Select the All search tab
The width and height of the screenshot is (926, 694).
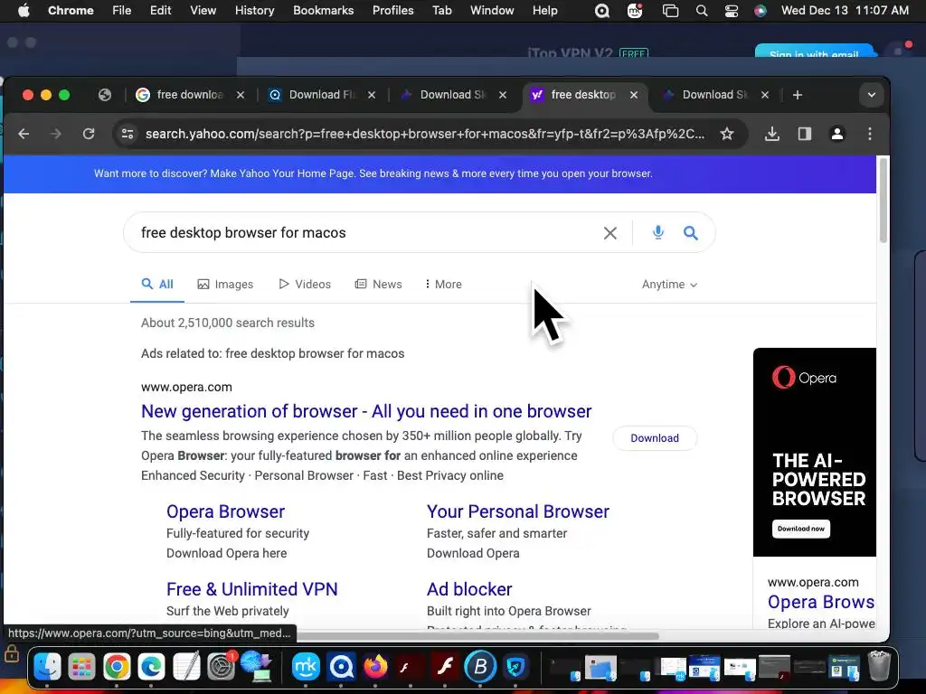tap(157, 285)
